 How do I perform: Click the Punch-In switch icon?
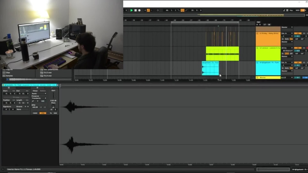(179, 10)
